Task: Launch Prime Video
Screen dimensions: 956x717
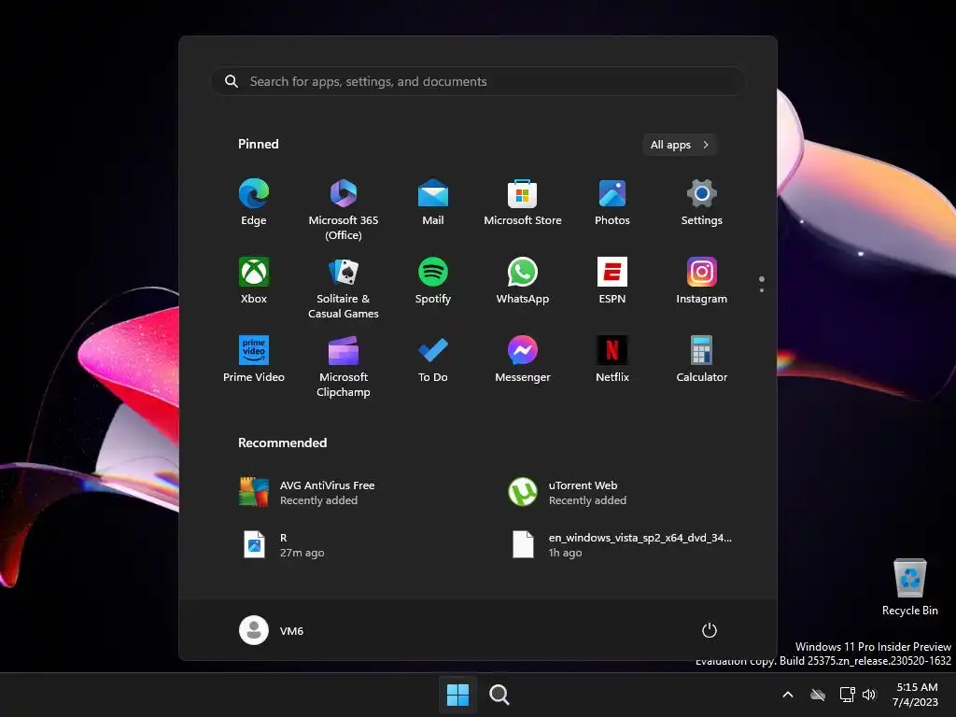Action: click(254, 359)
